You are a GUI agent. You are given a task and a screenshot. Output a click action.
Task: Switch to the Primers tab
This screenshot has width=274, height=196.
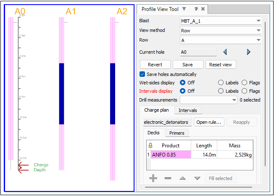(177, 133)
